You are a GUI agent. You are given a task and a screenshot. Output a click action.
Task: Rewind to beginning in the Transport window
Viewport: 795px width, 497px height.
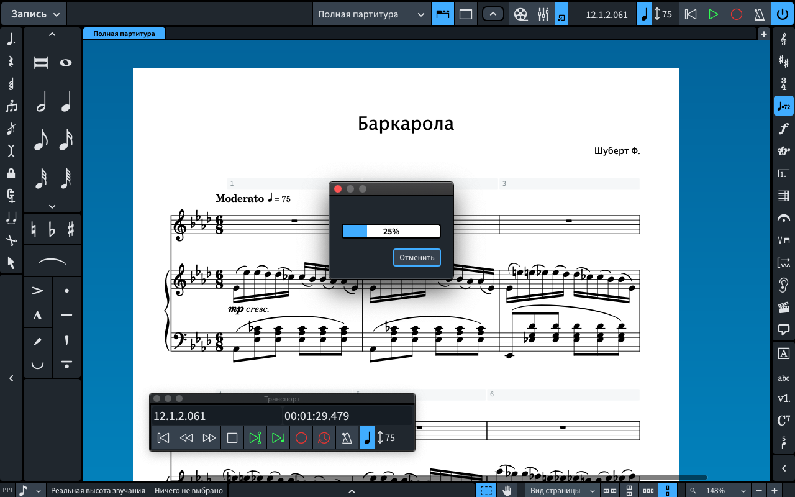163,438
